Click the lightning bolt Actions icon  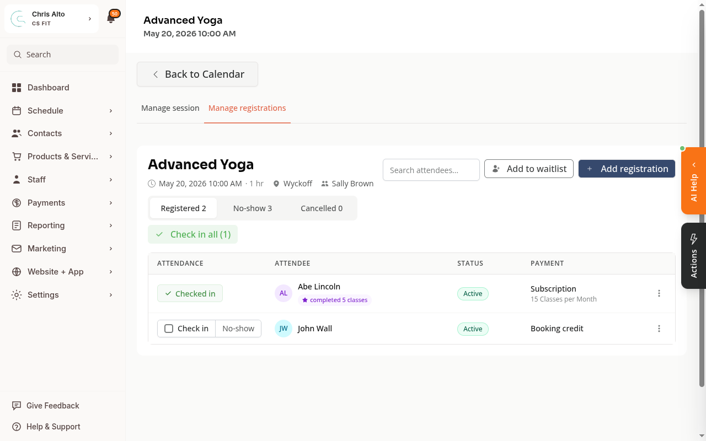pyautogui.click(x=694, y=239)
